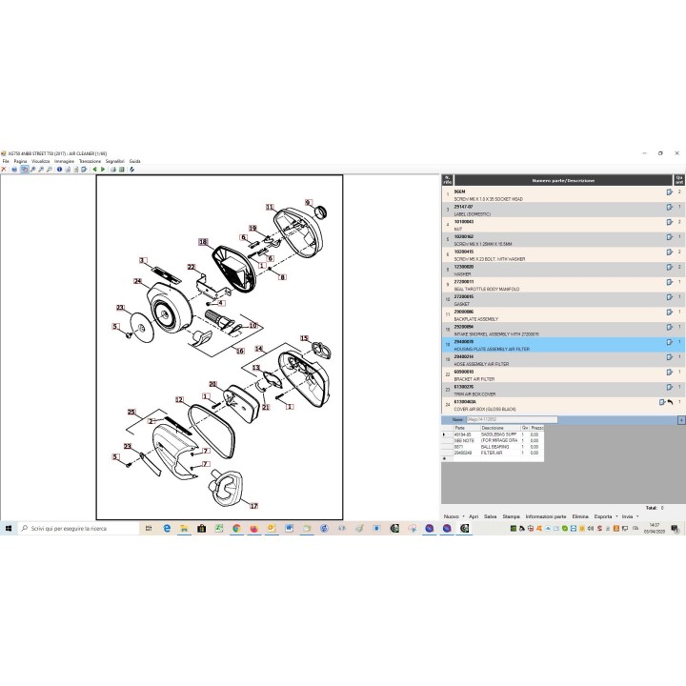Select the FILTER AIR row in pick list
This screenshot has width=686, height=686.
pyautogui.click(x=493, y=453)
